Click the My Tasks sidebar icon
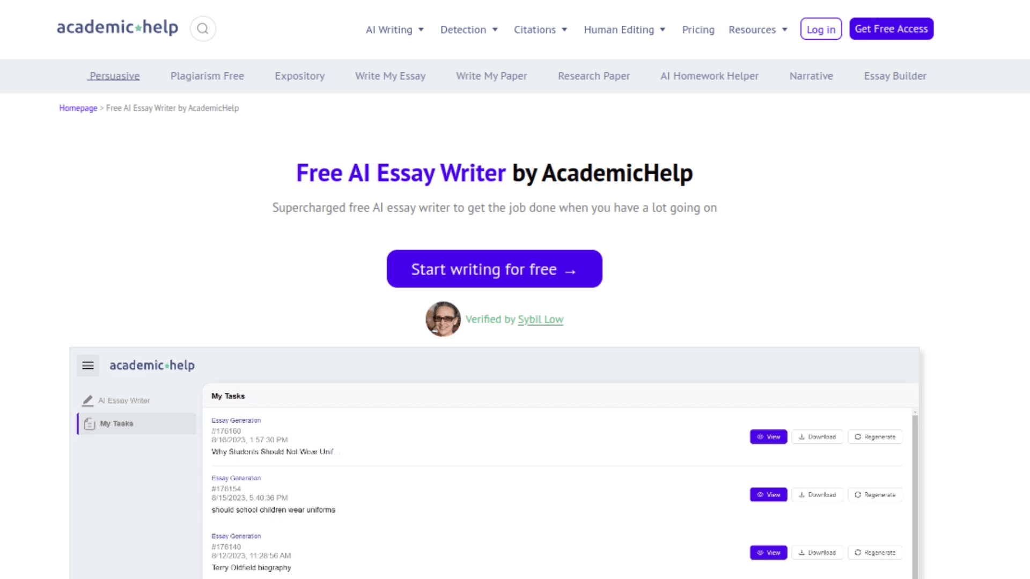Screen dimensions: 1030x579 [x=89, y=423]
